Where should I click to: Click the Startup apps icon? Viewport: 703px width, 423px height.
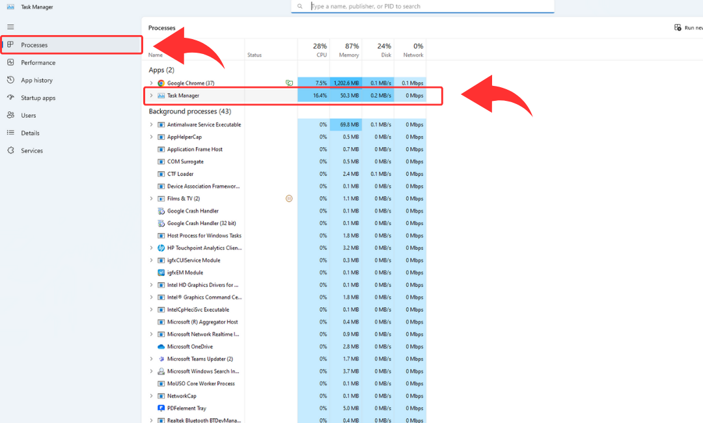pyautogui.click(x=10, y=98)
